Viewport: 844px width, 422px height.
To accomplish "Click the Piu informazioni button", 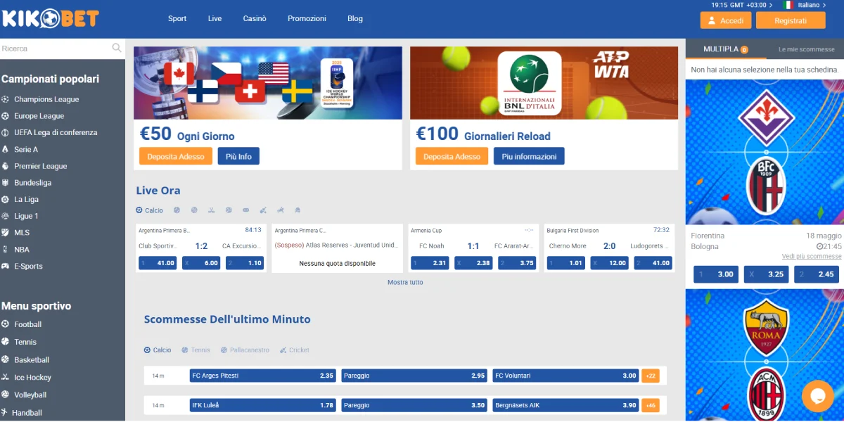I will point(529,156).
